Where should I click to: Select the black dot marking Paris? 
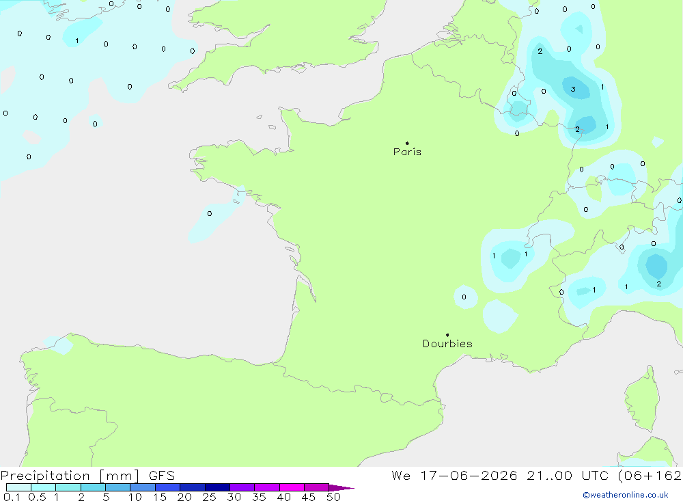(x=407, y=143)
